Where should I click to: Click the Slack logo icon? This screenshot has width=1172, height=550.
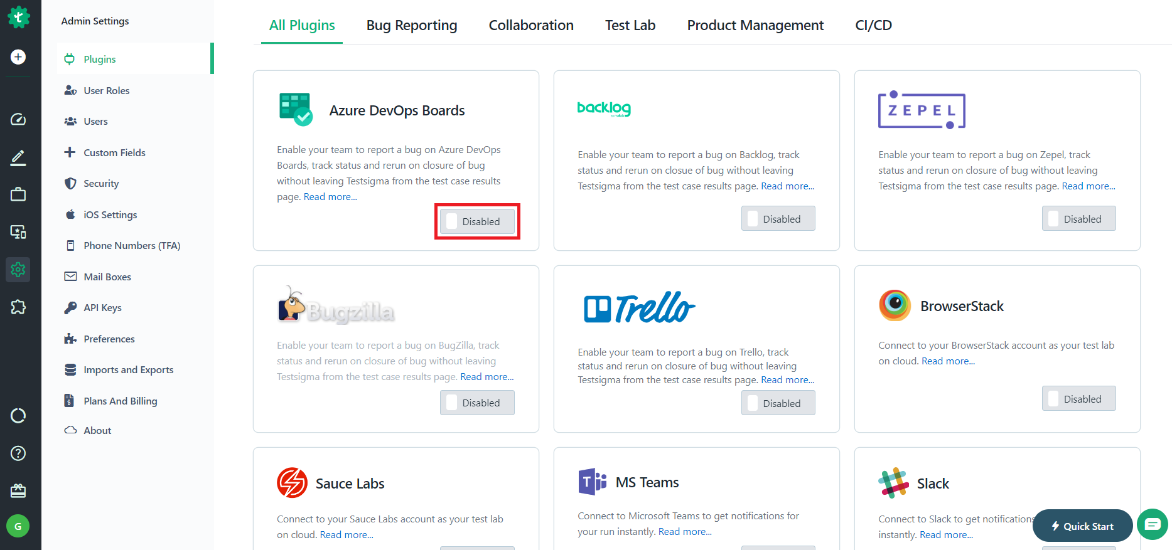893,483
